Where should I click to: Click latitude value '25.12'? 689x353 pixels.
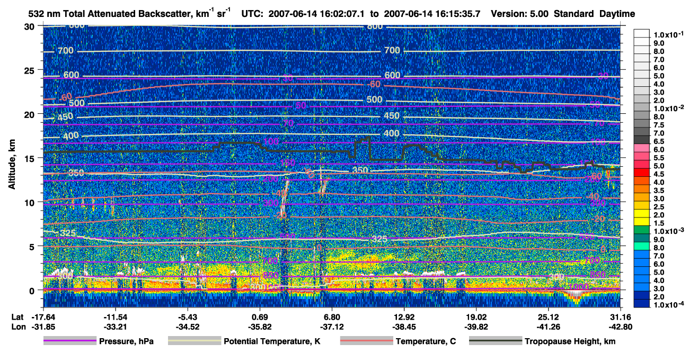pos(548,316)
